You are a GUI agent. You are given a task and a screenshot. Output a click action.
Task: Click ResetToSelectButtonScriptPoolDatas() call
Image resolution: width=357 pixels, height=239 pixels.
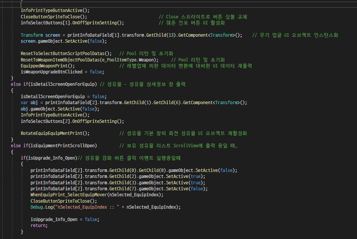click(66, 54)
